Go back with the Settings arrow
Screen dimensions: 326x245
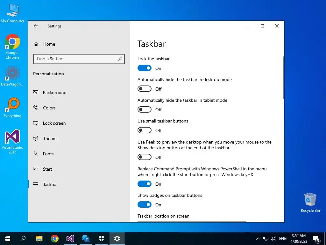(36, 26)
